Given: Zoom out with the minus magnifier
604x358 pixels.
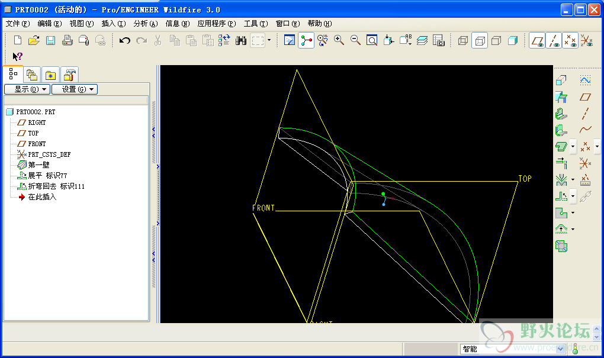Looking at the screenshot, I should pyautogui.click(x=355, y=40).
